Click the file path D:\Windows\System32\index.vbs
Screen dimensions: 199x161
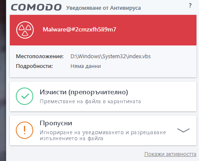(111, 56)
